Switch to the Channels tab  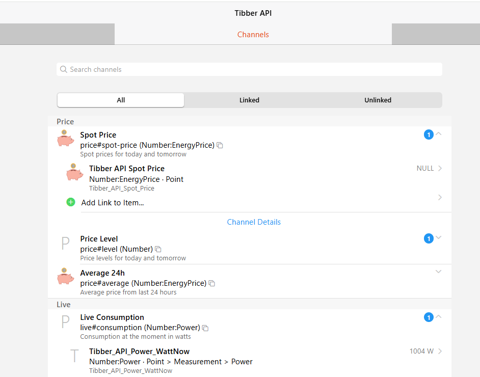[253, 35]
